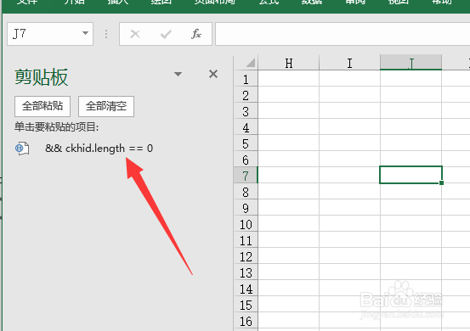Click the 全部粘贴 button
The image size is (470, 331).
click(42, 106)
